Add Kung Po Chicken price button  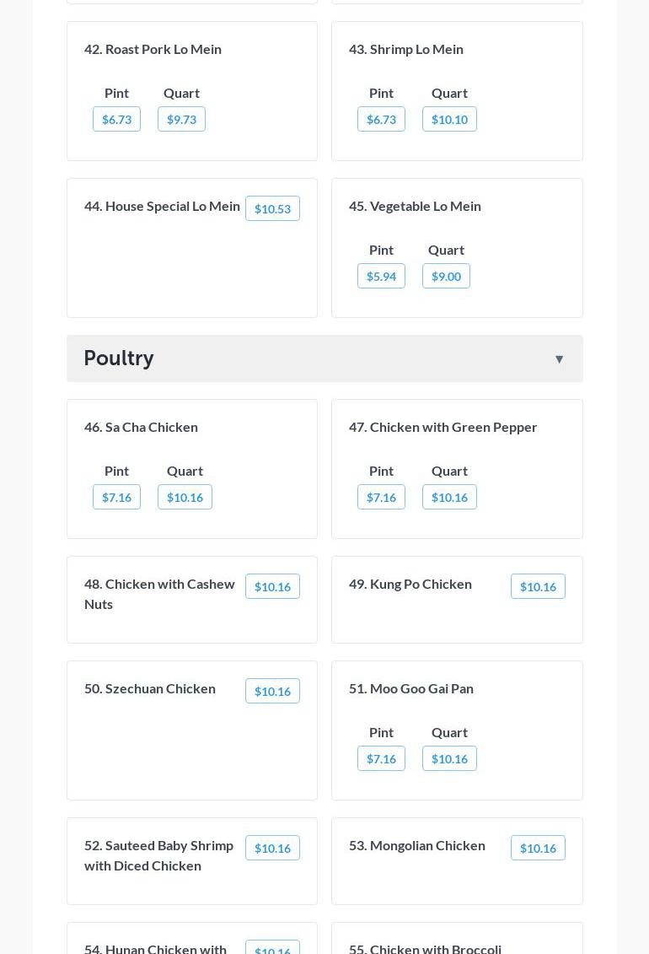tap(538, 586)
